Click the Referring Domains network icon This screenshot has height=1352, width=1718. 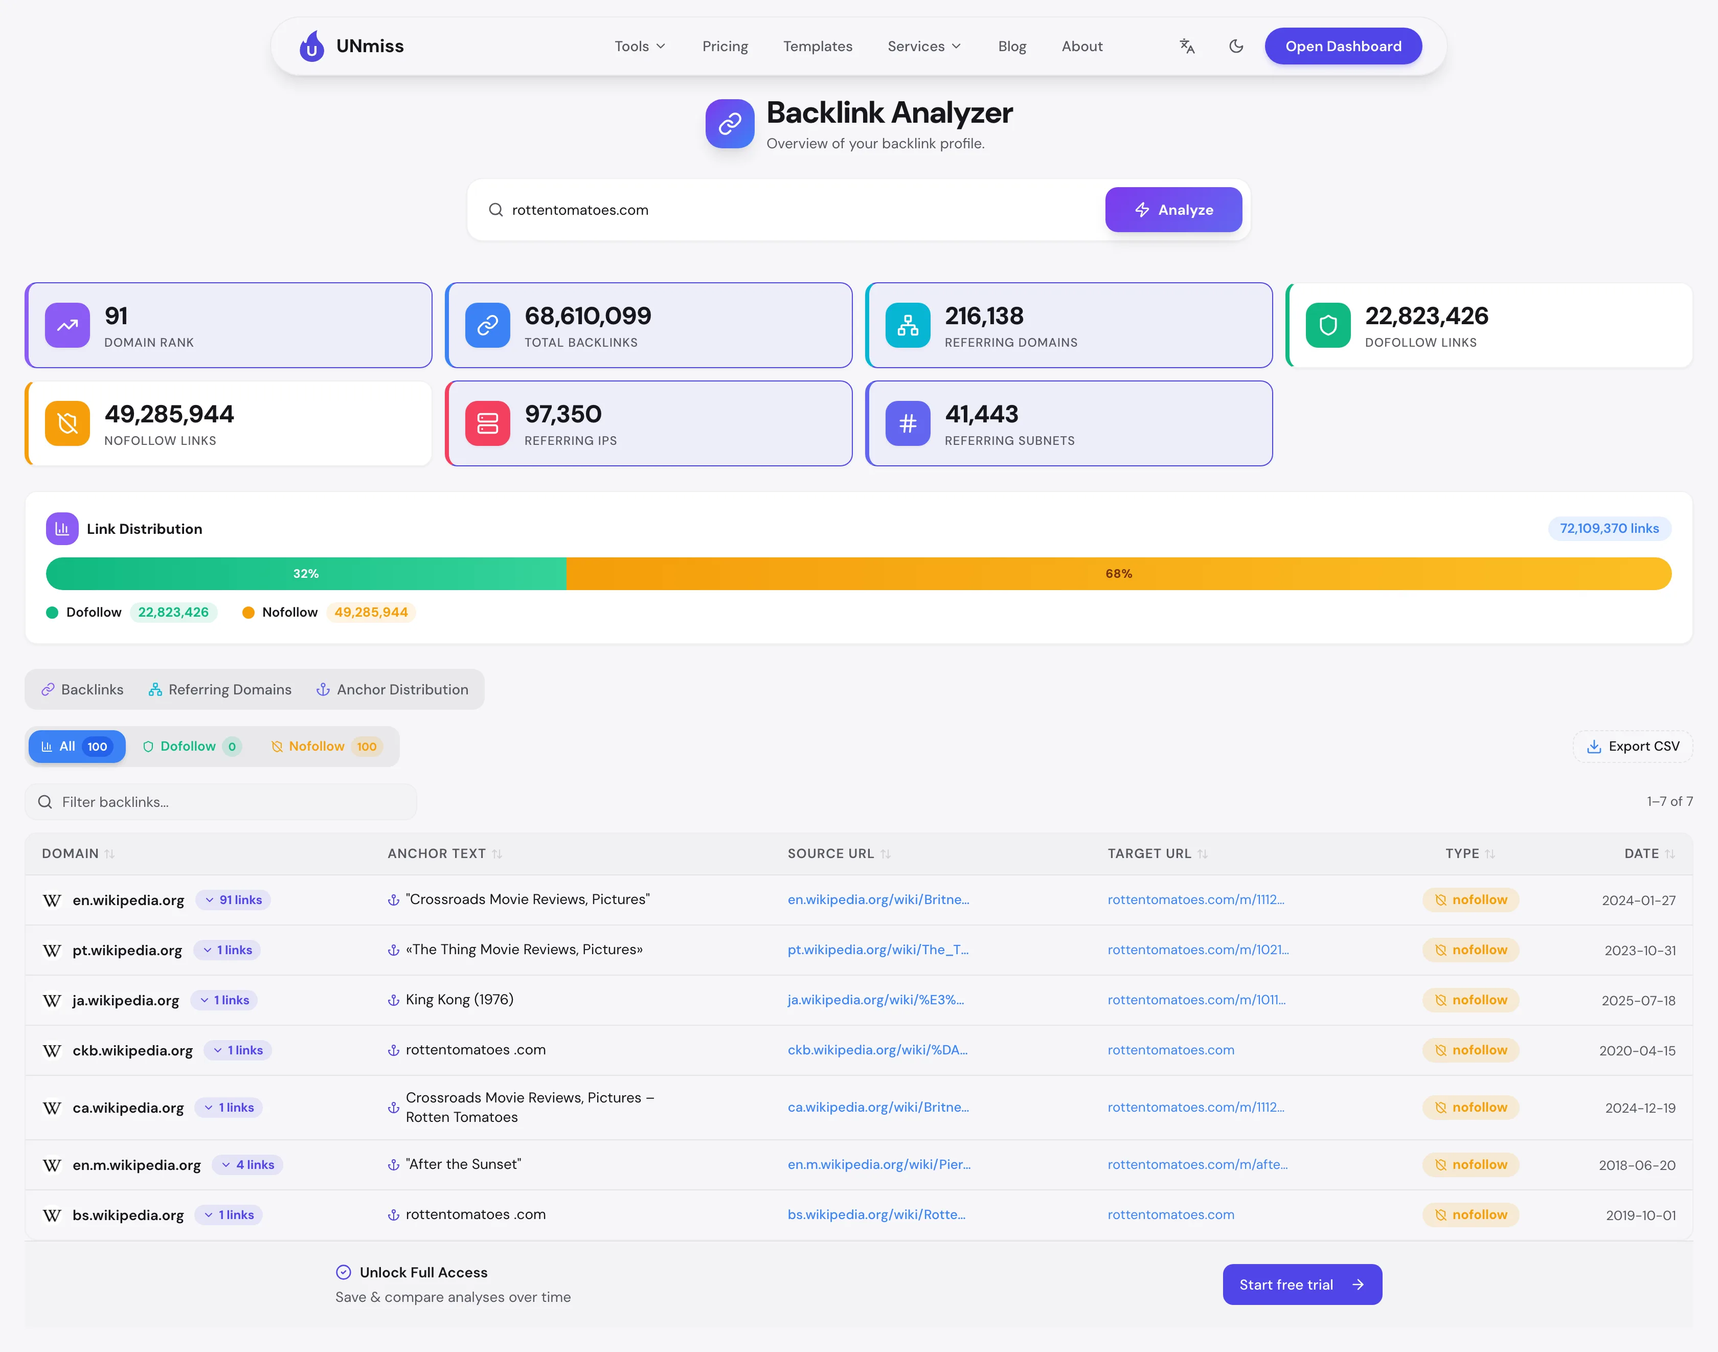click(x=908, y=325)
